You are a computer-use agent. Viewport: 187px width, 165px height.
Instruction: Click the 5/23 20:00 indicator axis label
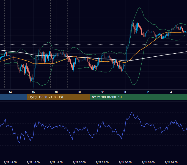pos(79,162)
